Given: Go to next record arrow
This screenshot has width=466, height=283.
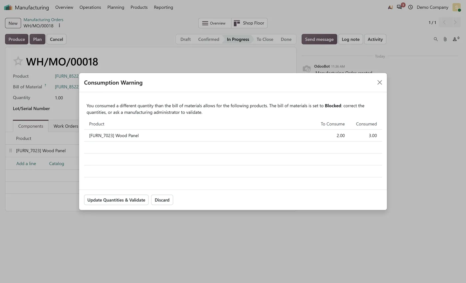Looking at the screenshot, I should (455, 22).
